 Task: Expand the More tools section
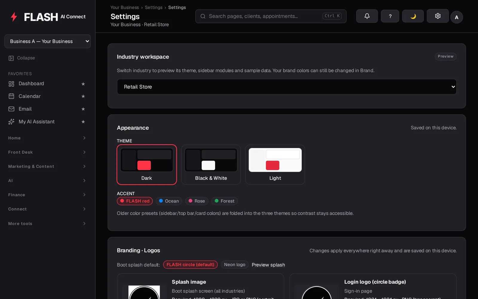[47, 224]
